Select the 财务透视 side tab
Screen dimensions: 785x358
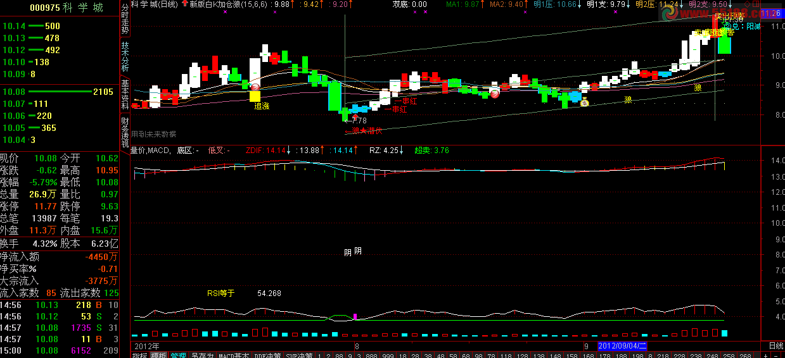coord(125,132)
